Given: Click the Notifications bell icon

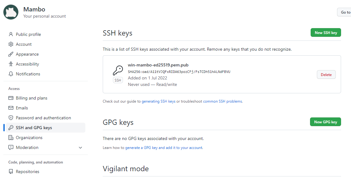Looking at the screenshot, I should [x=11, y=74].
